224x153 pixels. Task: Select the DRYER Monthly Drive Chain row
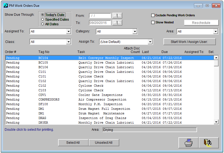(x=110, y=122)
